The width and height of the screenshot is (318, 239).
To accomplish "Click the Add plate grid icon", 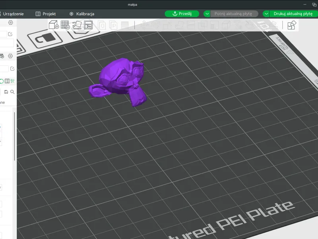I will [x=65, y=25].
